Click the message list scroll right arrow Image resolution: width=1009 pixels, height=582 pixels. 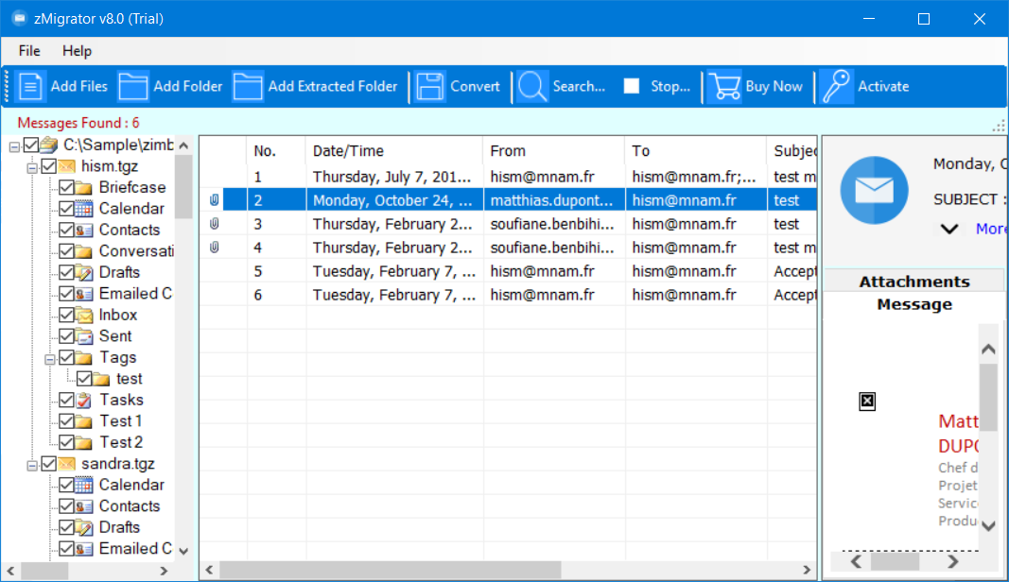click(x=807, y=570)
